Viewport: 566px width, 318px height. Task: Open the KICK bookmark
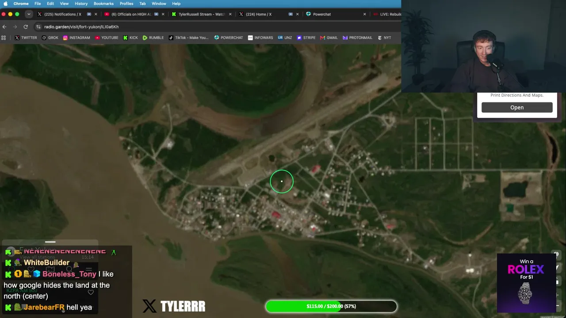click(x=130, y=38)
